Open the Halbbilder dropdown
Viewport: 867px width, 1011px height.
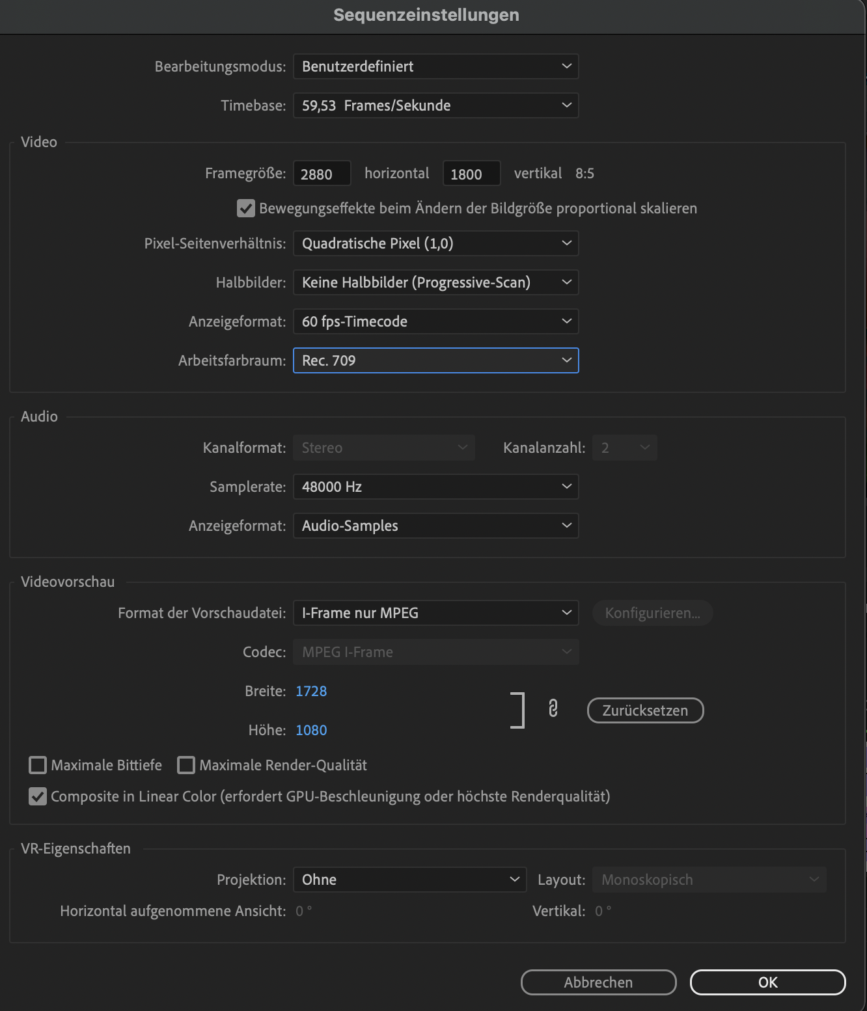pyautogui.click(x=435, y=282)
